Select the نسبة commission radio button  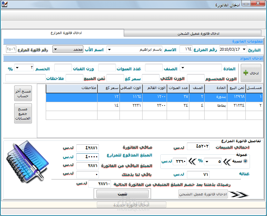click(x=245, y=161)
